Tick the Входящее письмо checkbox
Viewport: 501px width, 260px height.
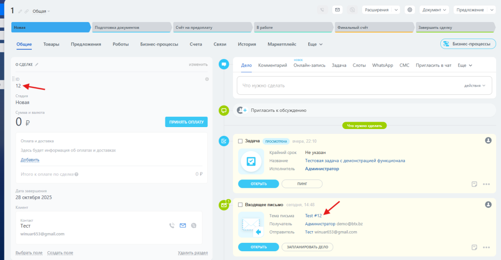click(x=240, y=204)
